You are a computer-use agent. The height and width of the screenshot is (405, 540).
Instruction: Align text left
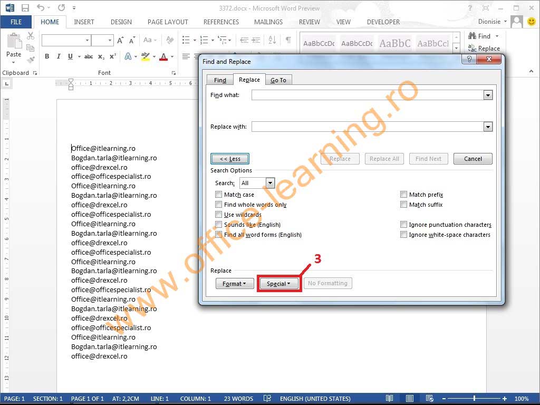click(x=186, y=56)
